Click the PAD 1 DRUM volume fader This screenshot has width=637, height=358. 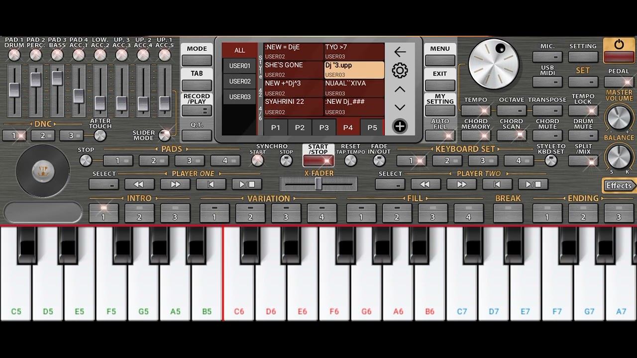(x=14, y=90)
